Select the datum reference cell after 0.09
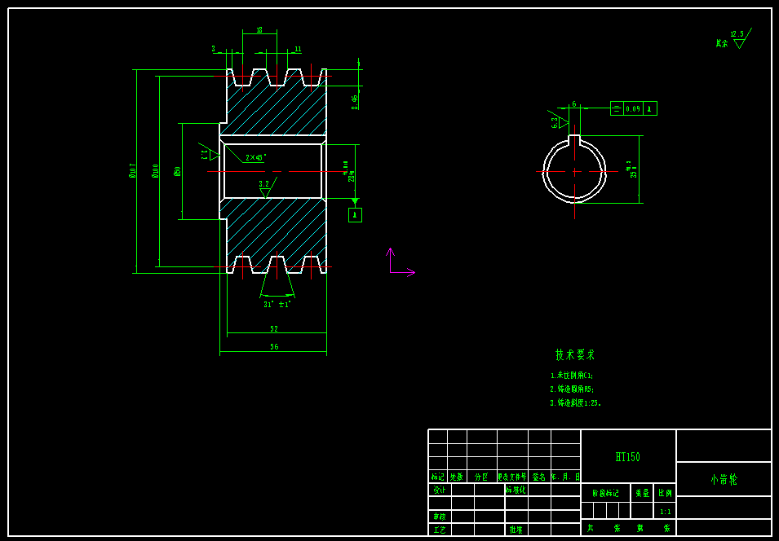The height and width of the screenshot is (541, 779). pos(650,108)
